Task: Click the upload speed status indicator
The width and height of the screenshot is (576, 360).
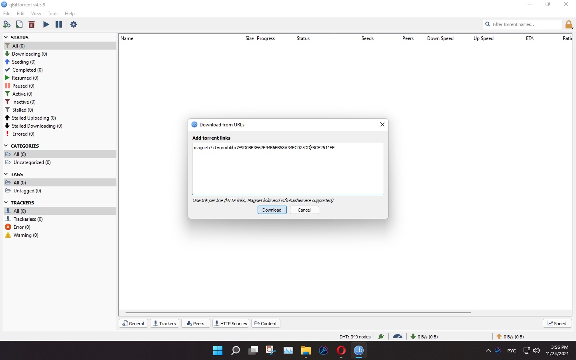Action: [510, 336]
